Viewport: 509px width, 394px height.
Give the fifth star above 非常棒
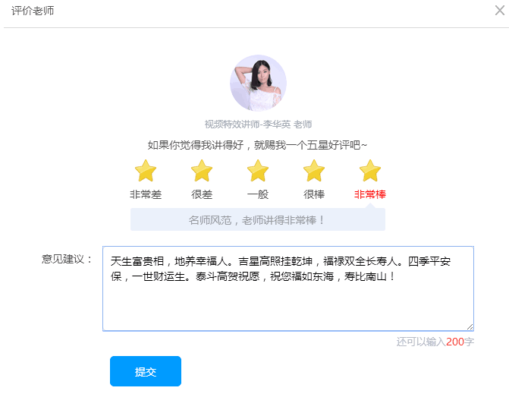pyautogui.click(x=369, y=171)
